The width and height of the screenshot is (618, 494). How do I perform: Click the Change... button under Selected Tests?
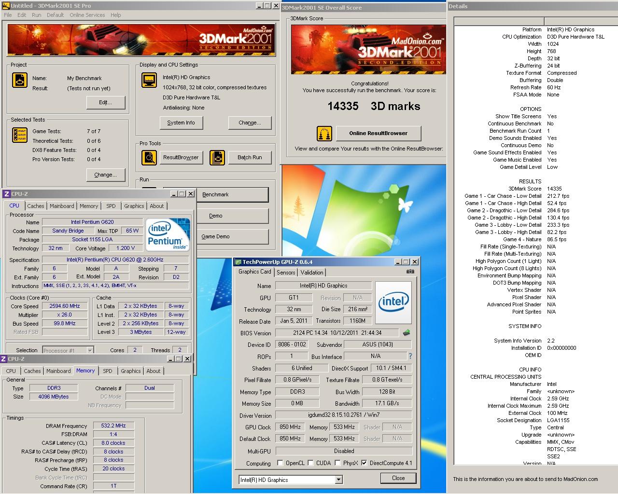[x=105, y=175]
